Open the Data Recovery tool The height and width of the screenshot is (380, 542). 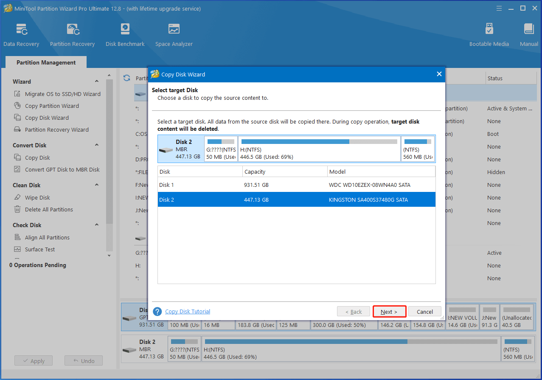(21, 35)
